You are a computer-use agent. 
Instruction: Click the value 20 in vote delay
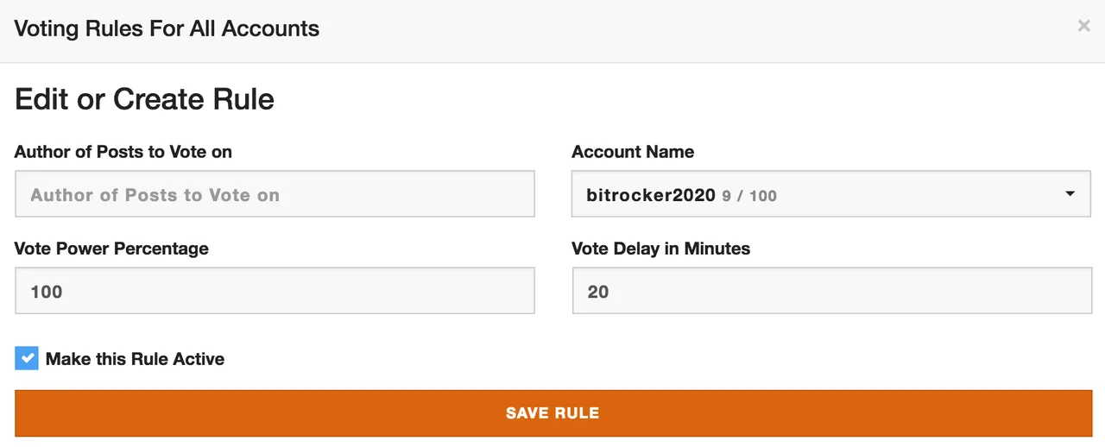point(598,292)
